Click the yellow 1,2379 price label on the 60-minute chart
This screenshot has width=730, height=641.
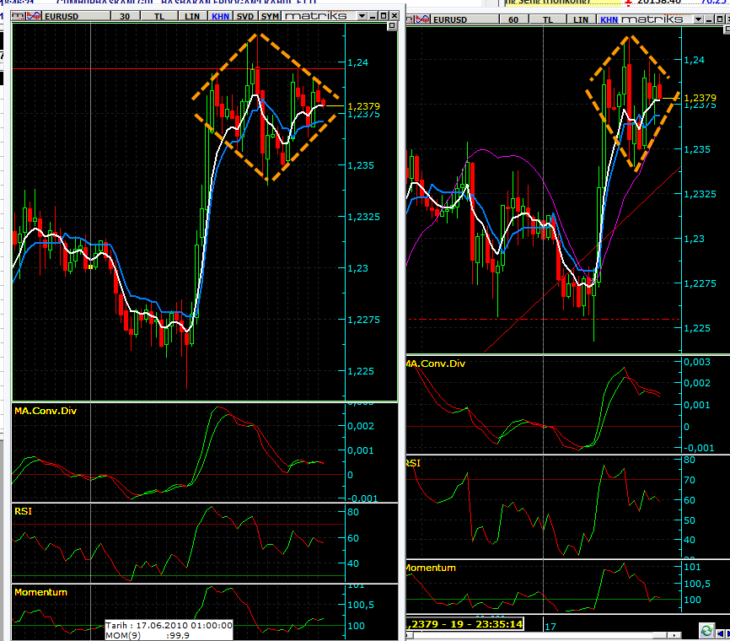(700, 98)
